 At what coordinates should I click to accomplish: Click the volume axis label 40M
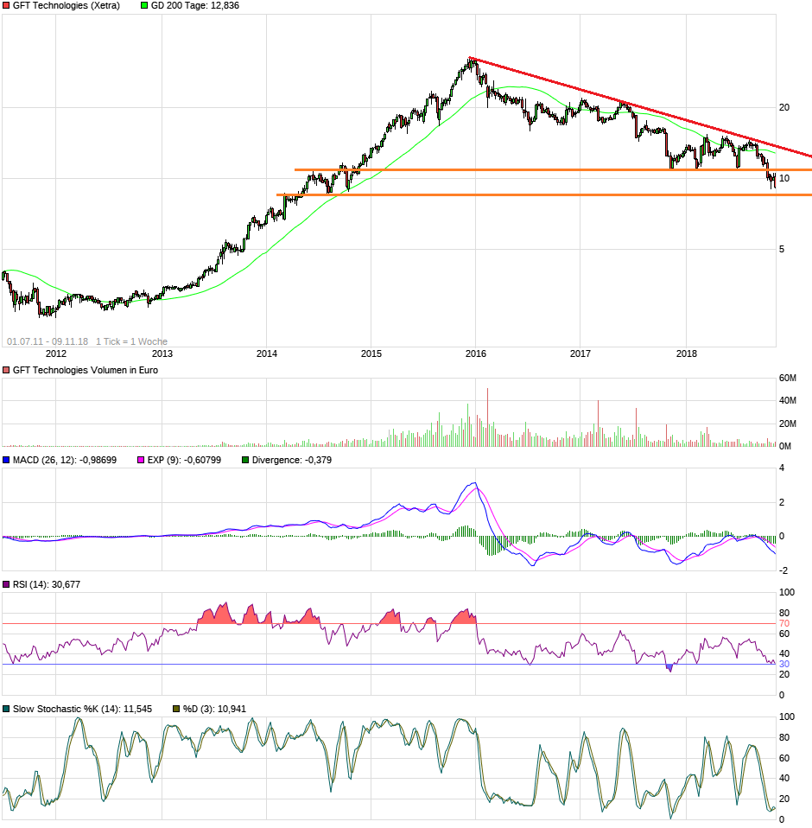tap(788, 401)
